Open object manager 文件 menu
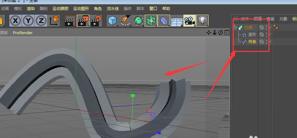Screen dimensions: 297x138 point(244,19)
